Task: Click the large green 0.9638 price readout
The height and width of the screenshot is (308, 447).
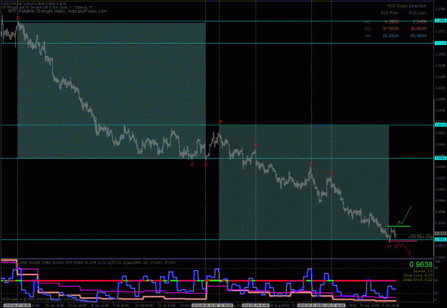Action: [x=421, y=264]
